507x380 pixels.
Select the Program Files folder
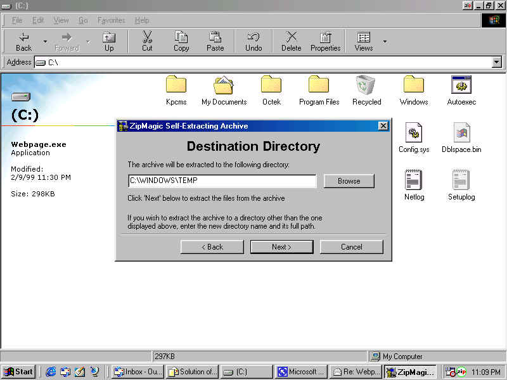tap(319, 91)
